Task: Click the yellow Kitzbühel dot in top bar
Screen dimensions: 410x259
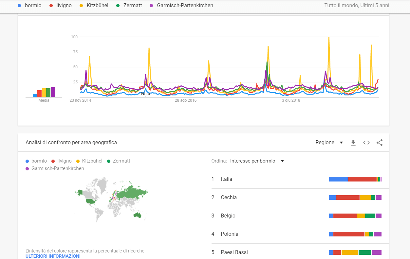Action: (x=81, y=6)
